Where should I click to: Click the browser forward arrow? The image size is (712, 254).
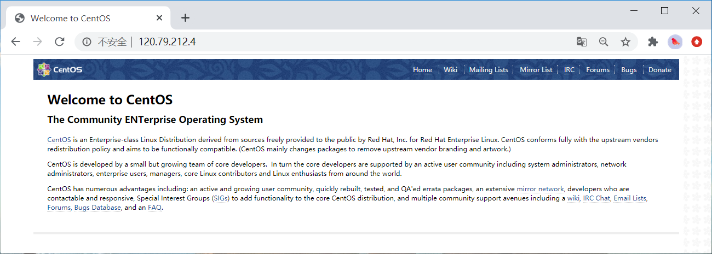tap(37, 42)
